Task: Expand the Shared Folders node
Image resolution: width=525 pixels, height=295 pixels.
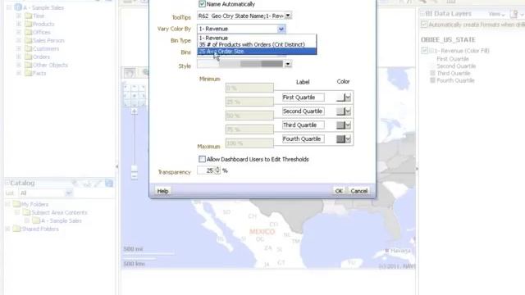Action: click(7, 229)
